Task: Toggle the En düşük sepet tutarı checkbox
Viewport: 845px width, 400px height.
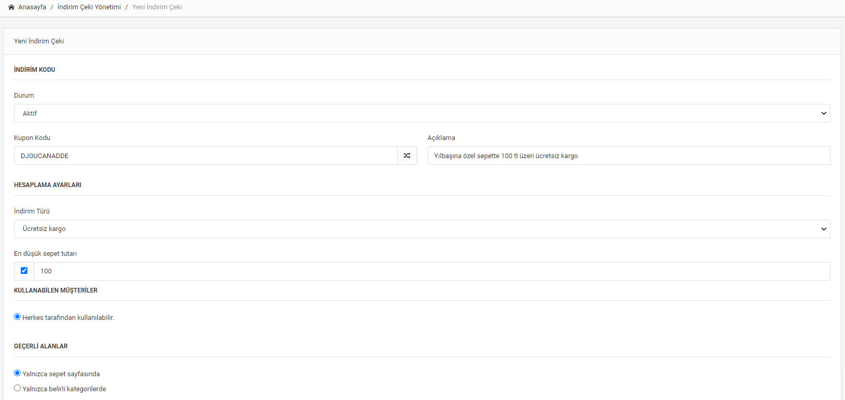Action: click(x=24, y=271)
